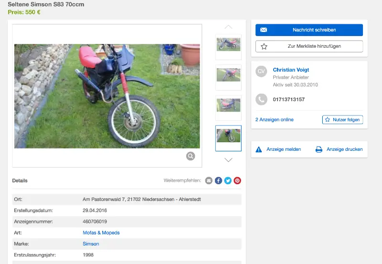The image size is (382, 264).
Task: Click the large main motorcycle photo
Action: click(x=107, y=95)
